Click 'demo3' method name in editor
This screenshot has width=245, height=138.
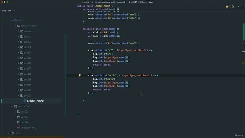112,29
